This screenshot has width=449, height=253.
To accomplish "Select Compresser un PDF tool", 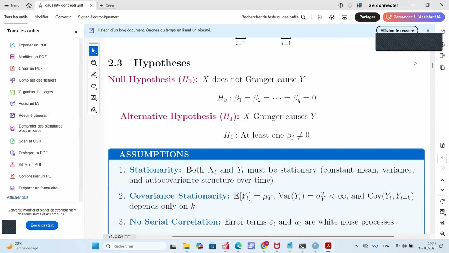I will 36,176.
